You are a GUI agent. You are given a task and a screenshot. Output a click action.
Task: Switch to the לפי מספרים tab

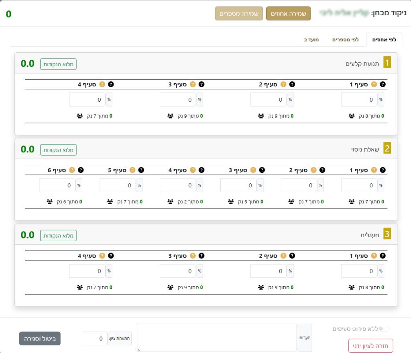pyautogui.click(x=345, y=40)
